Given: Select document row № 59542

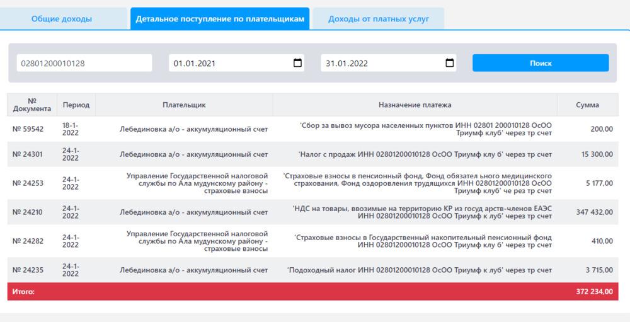Looking at the screenshot, I should click(28, 129).
